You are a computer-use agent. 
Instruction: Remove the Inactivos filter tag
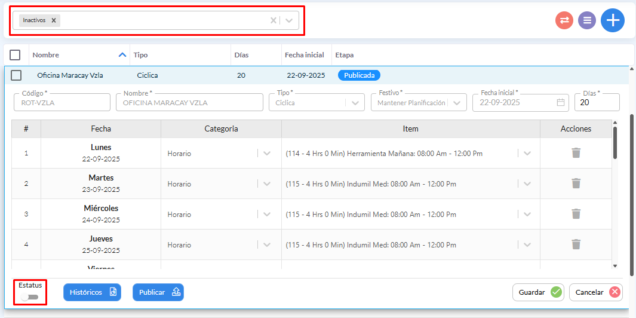tap(54, 20)
